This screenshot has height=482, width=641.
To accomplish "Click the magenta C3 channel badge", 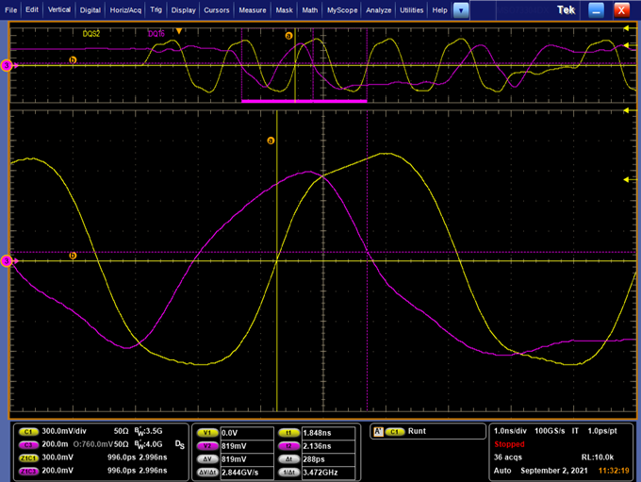I will click(x=27, y=443).
